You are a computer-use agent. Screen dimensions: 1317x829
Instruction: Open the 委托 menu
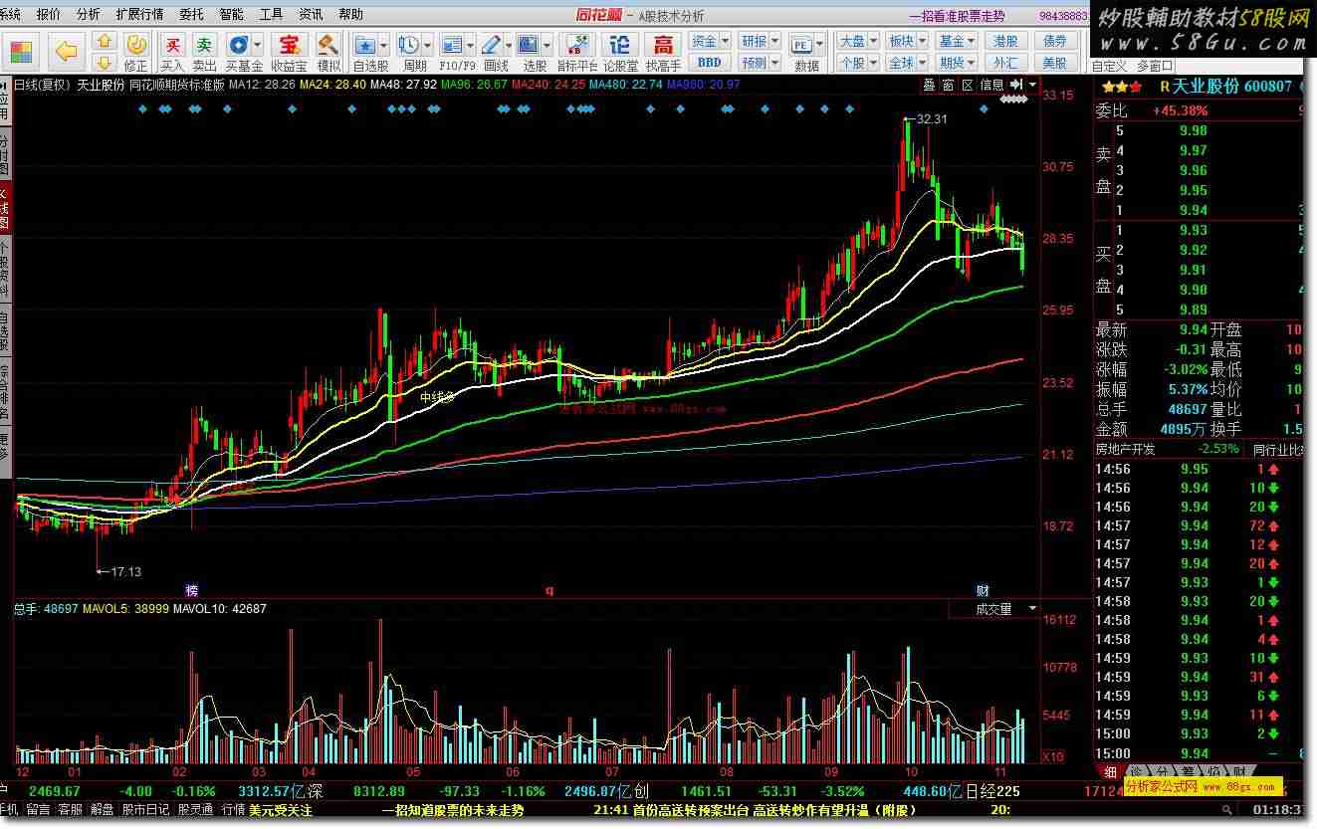click(x=191, y=14)
